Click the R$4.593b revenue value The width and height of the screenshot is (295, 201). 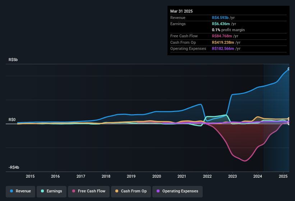pyautogui.click(x=220, y=18)
